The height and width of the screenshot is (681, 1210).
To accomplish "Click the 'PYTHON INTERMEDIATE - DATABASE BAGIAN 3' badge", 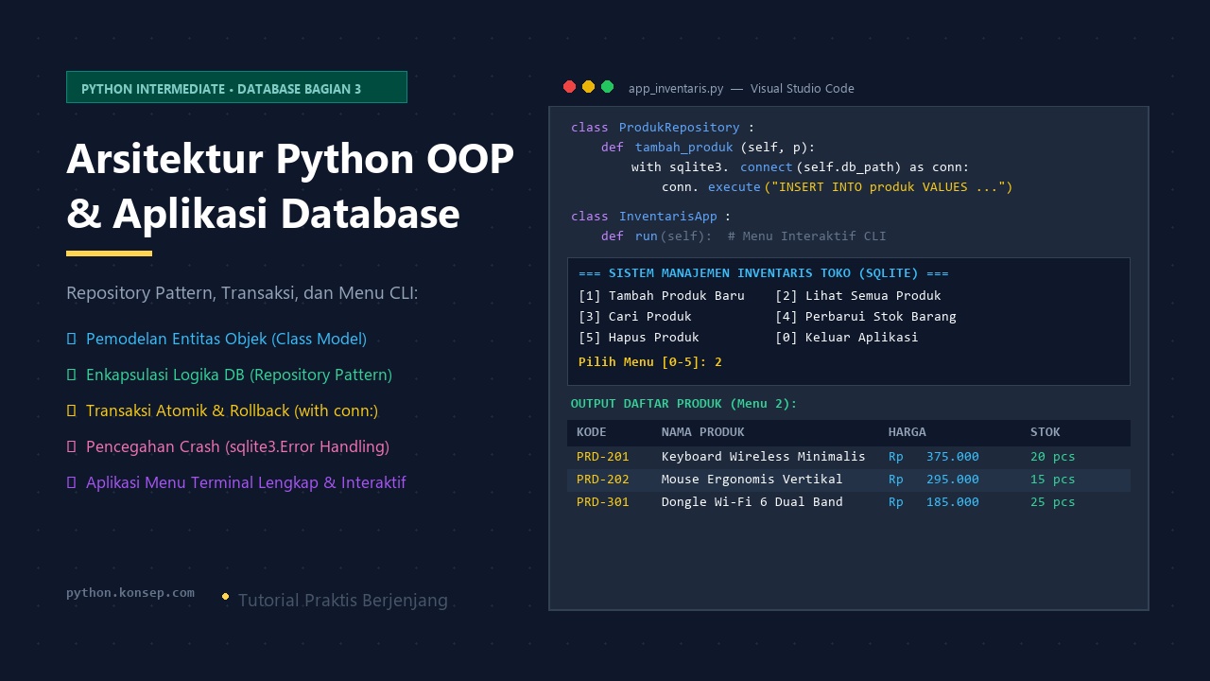I will [x=236, y=87].
